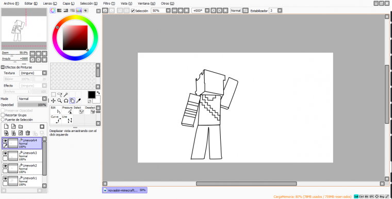Screen dimensions: 392x199
Task: Select the magic wand tool
Action: (66, 94)
